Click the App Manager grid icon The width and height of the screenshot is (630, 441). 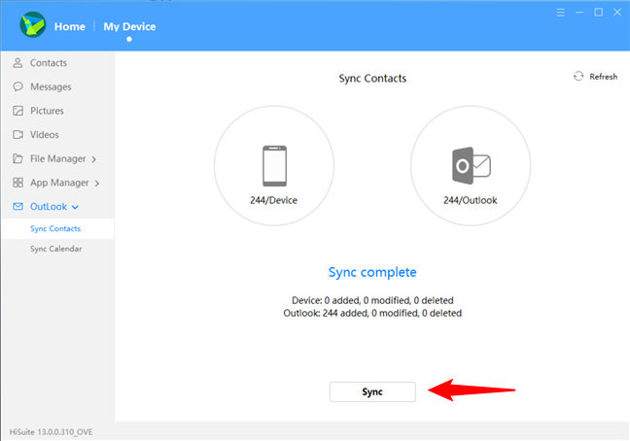click(x=17, y=183)
